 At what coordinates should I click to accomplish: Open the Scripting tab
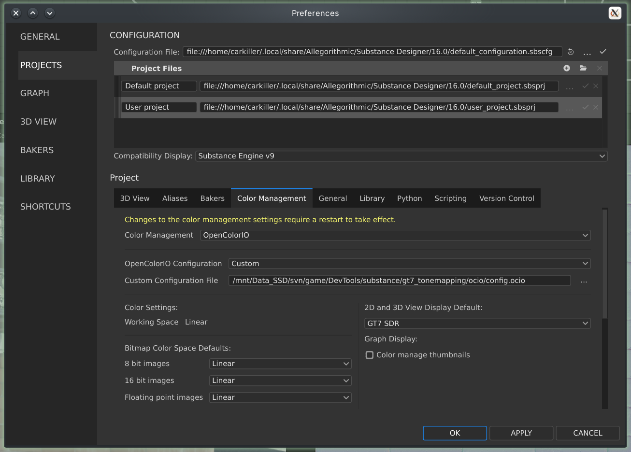click(x=451, y=198)
